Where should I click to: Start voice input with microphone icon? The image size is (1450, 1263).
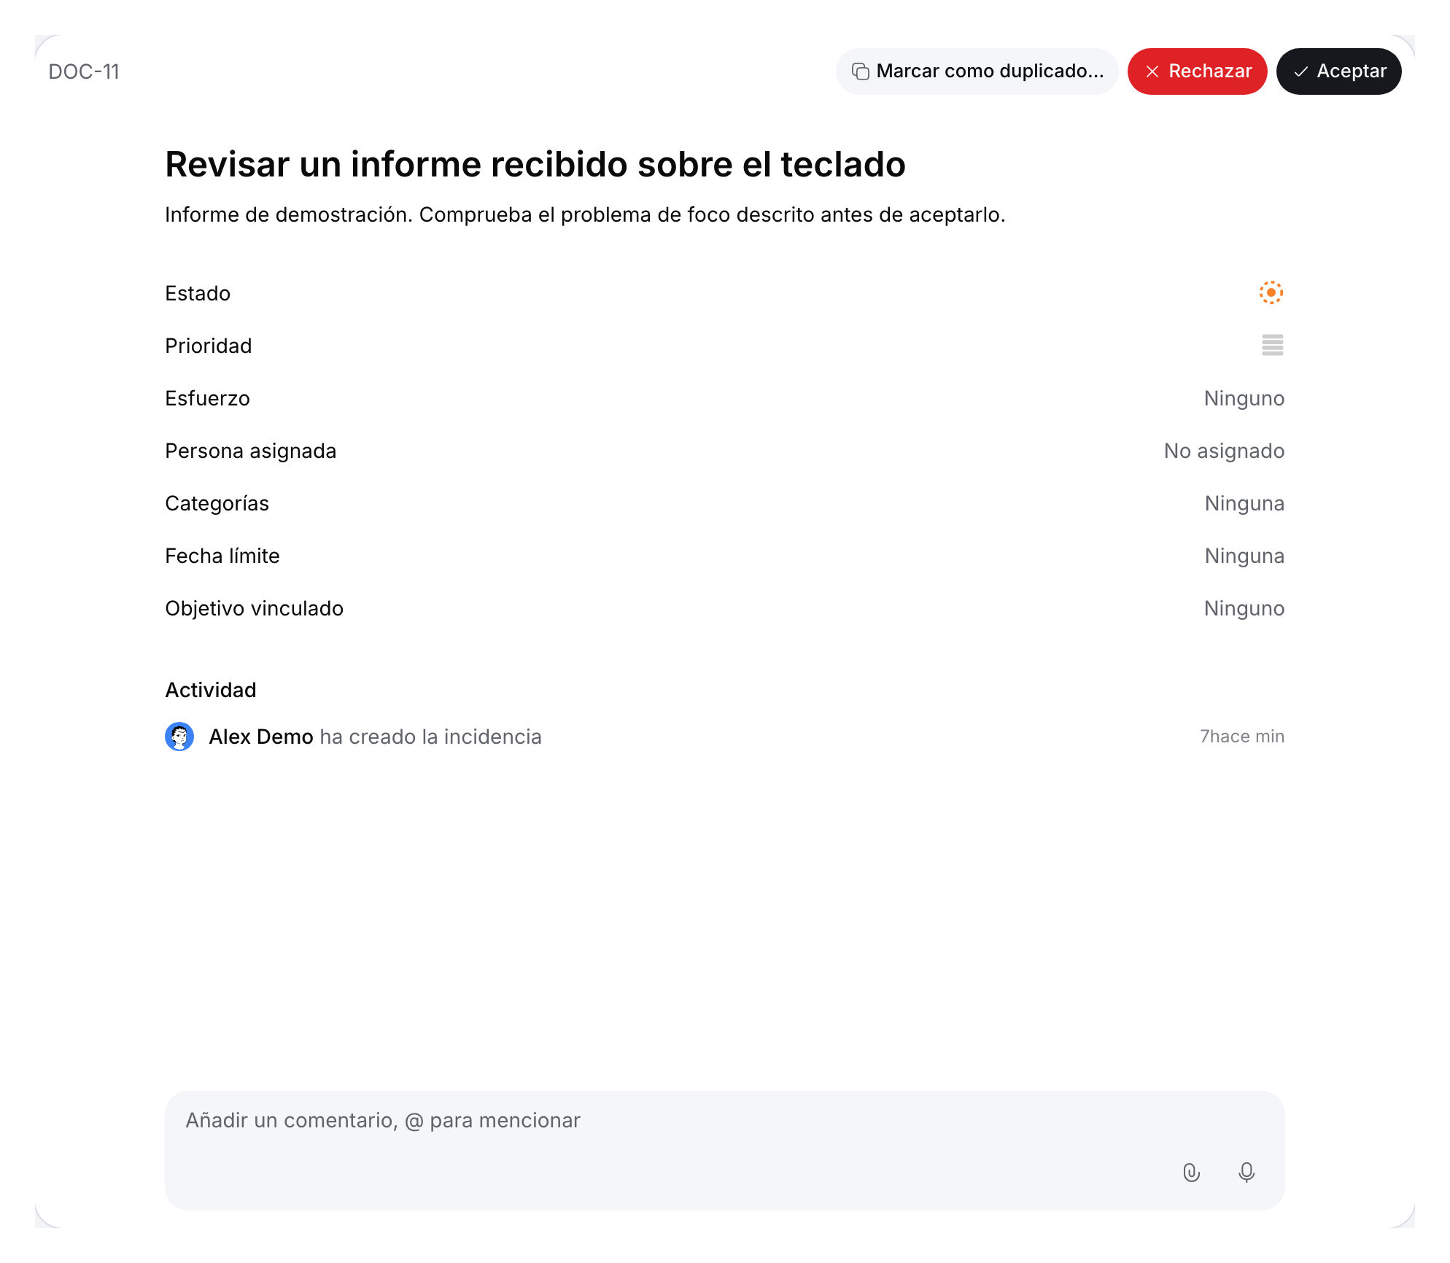(1247, 1173)
